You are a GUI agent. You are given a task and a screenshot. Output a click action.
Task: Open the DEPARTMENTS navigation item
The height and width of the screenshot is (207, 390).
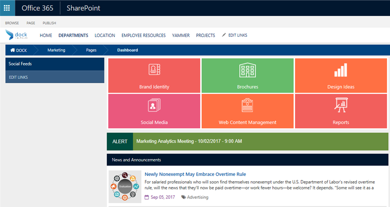coord(73,35)
